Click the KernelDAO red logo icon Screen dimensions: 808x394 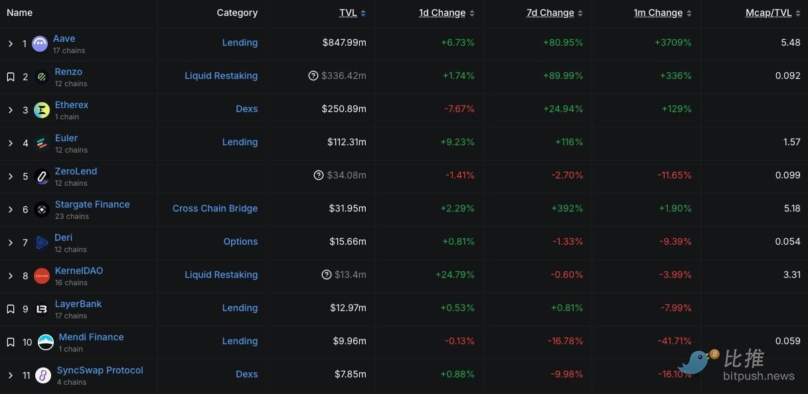pyautogui.click(x=42, y=276)
